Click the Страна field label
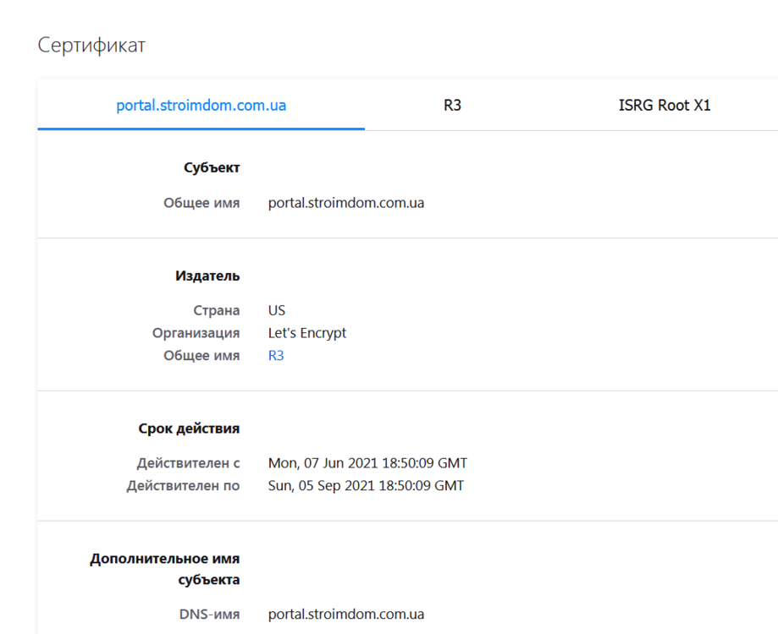Screen dimensions: 778x634 (216, 310)
